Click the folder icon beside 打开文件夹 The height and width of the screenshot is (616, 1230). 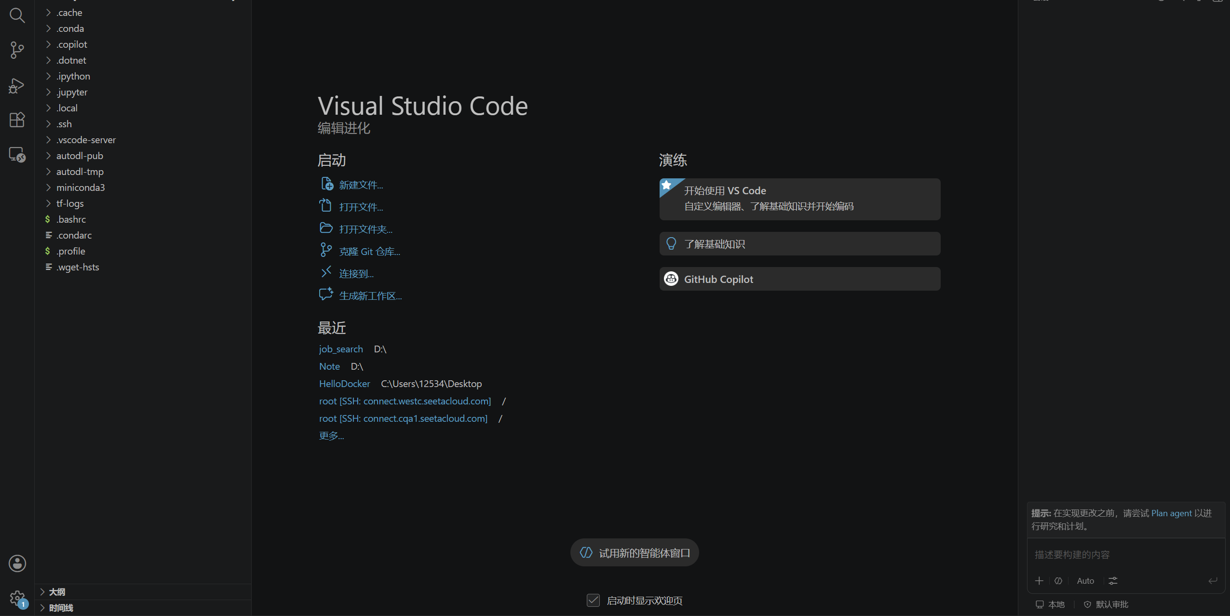point(326,228)
